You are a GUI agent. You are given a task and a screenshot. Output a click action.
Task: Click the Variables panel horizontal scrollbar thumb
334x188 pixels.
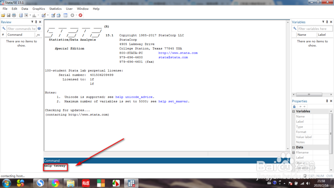click(x=309, y=95)
